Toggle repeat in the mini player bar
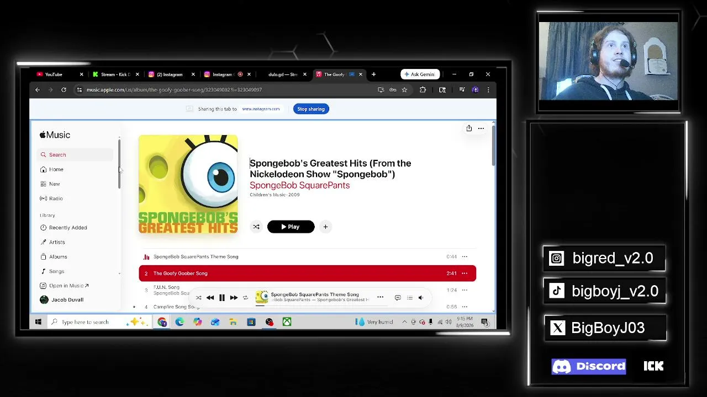Image resolution: width=707 pixels, height=397 pixels. [245, 298]
